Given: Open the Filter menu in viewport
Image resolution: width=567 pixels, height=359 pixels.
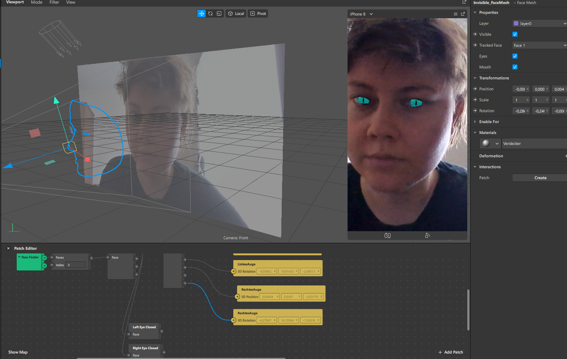Looking at the screenshot, I should [x=54, y=3].
